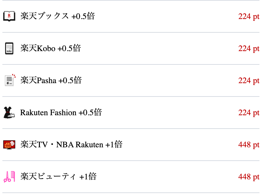Open 楽天TV・NBA Rakuten +1倍 label
This screenshot has width=266, height=196.
click(x=71, y=144)
